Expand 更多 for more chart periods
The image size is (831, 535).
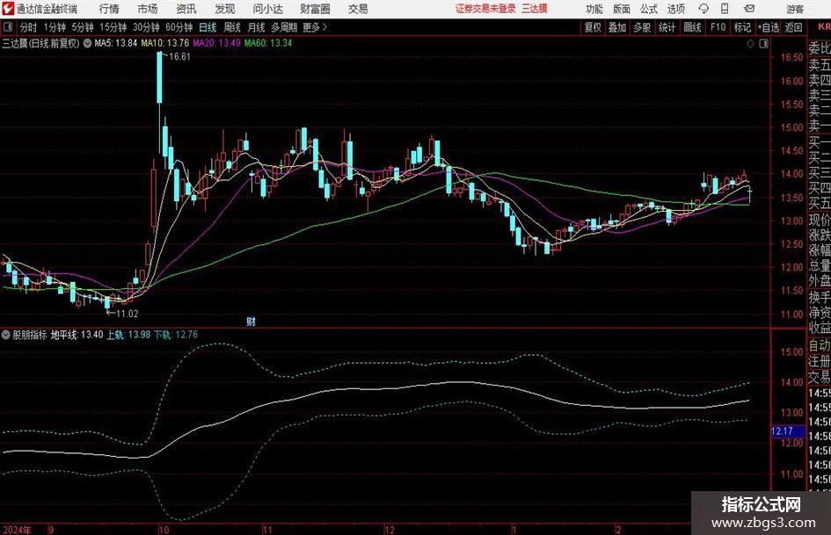coord(316,27)
